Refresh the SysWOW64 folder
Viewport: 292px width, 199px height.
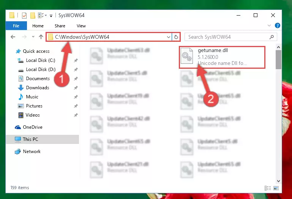pos(176,37)
